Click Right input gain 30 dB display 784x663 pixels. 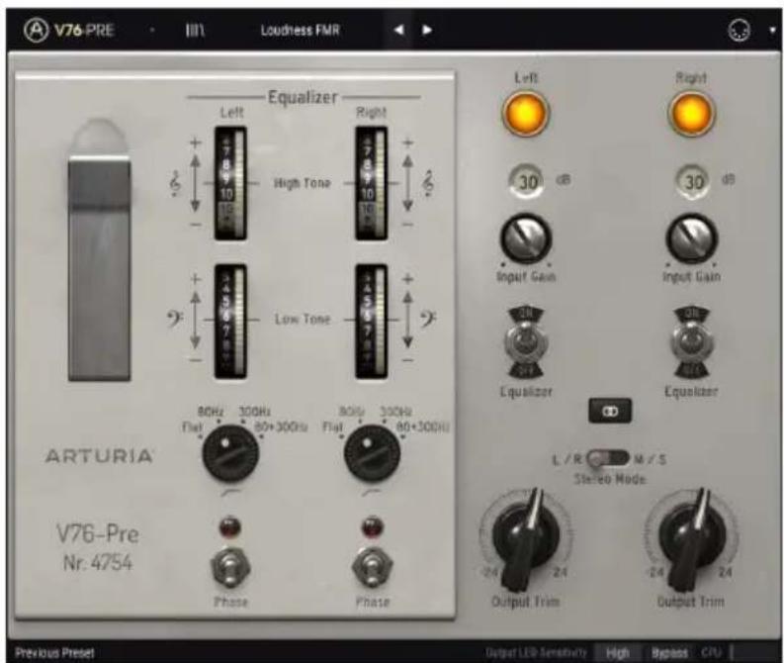tap(694, 181)
